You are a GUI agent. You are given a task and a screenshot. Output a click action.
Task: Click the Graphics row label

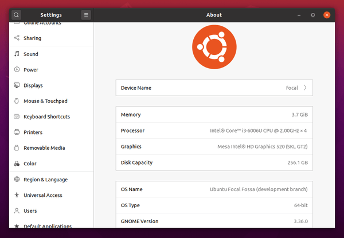tap(131, 146)
